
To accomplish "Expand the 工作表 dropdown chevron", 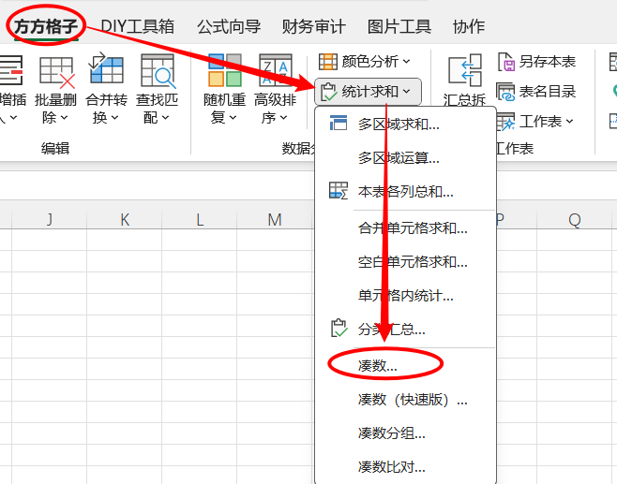I will point(569,122).
